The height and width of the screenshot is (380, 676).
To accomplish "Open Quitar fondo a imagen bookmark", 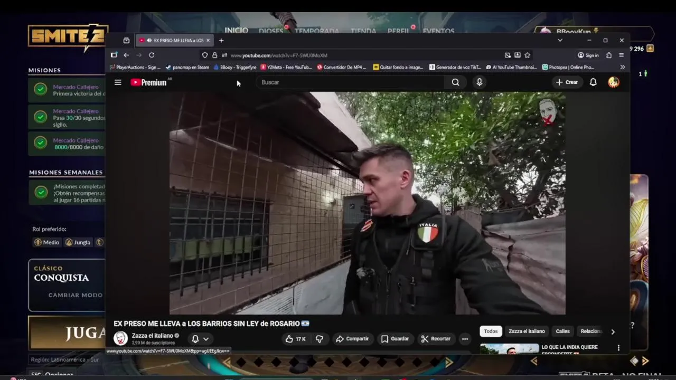I will [398, 67].
